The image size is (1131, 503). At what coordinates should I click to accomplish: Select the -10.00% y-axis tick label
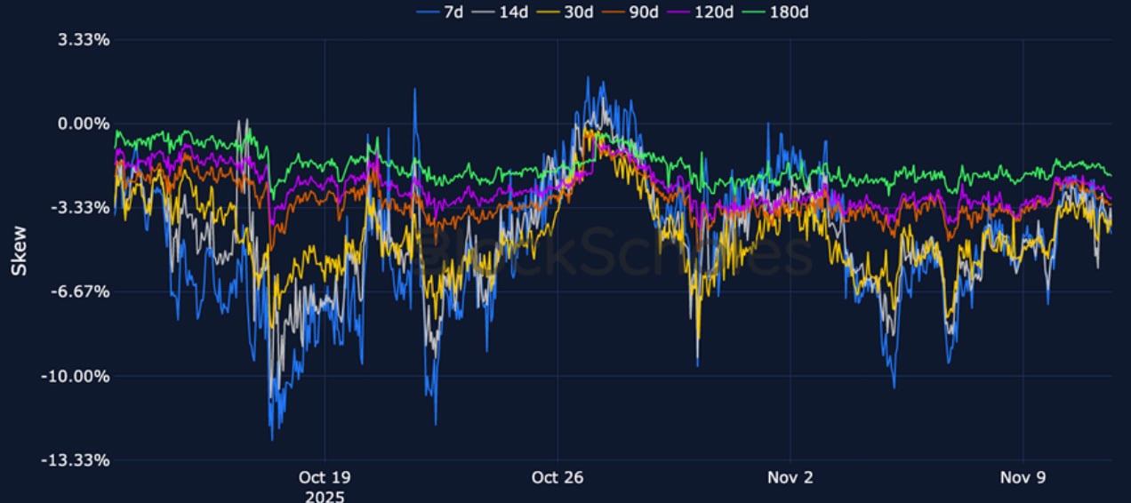tap(76, 376)
